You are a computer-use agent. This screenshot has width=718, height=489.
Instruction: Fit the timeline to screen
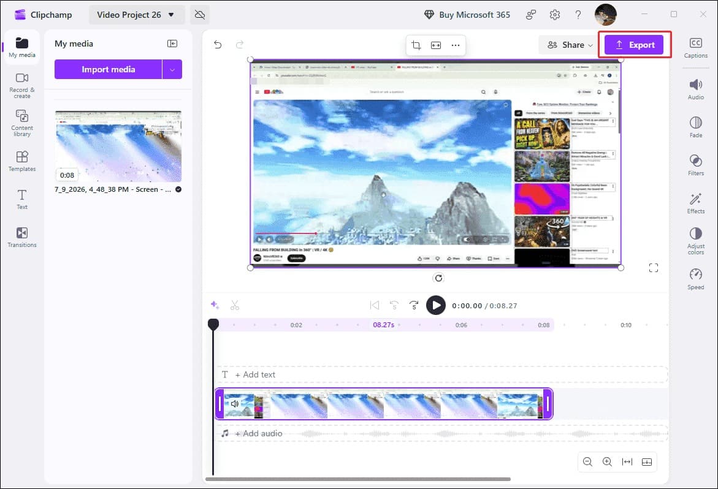627,462
